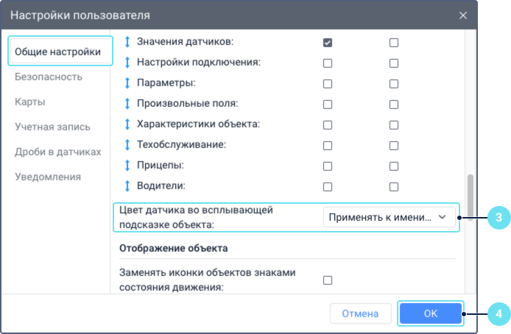Click reorder arrow icon beside Характеристики объекта
Viewport: 511px width, 334px height.
(x=127, y=124)
